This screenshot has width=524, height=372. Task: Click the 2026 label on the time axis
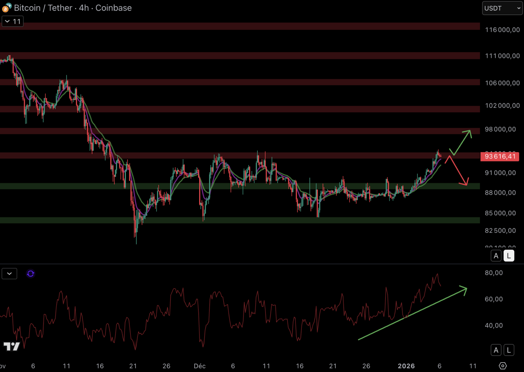coord(406,366)
